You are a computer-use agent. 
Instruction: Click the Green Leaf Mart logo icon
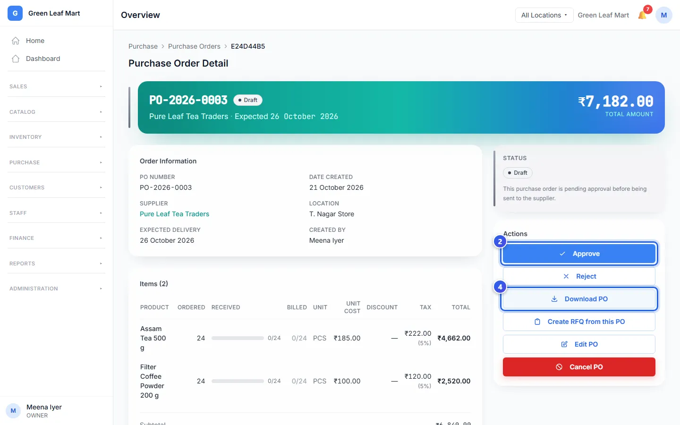point(15,13)
